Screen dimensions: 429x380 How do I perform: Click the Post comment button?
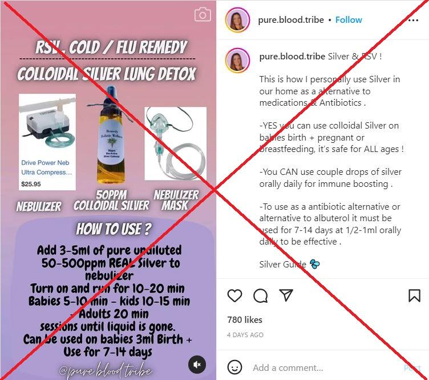point(412,367)
